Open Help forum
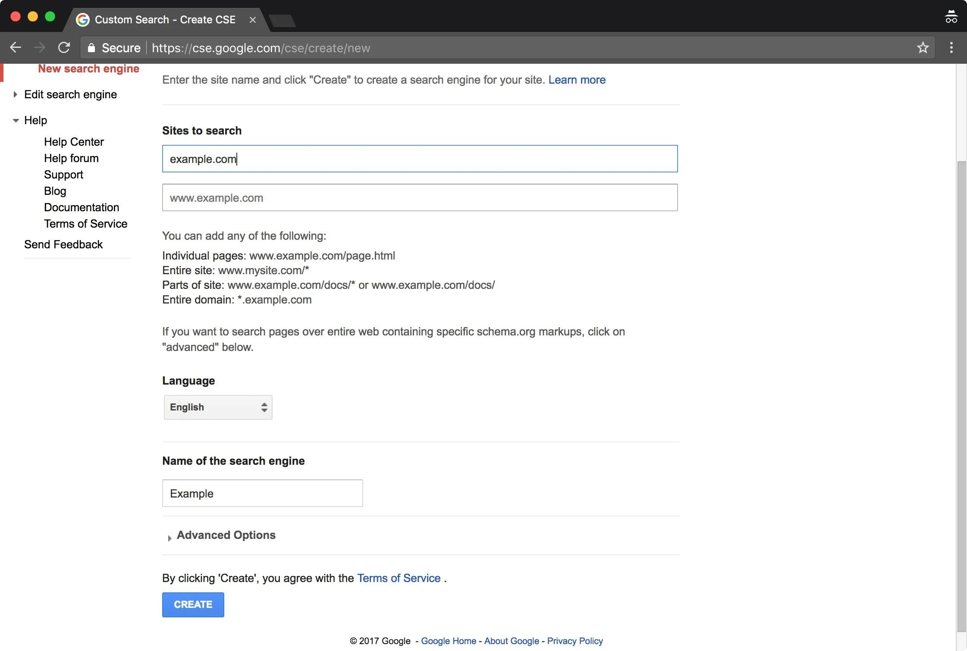The height and width of the screenshot is (651, 967). pos(71,158)
